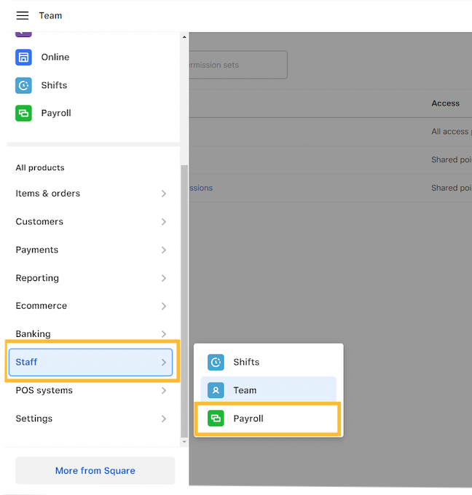The width and height of the screenshot is (472, 495).
Task: Click the Staff chevron arrow
Action: coord(164,362)
